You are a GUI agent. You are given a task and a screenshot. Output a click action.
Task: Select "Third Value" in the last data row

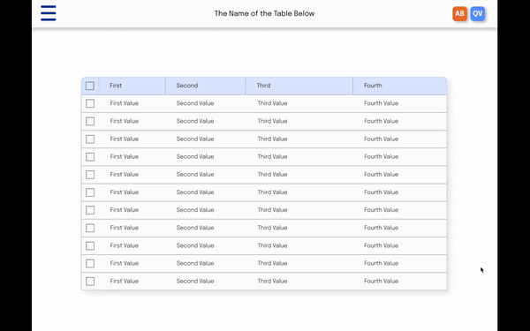pyautogui.click(x=272, y=281)
